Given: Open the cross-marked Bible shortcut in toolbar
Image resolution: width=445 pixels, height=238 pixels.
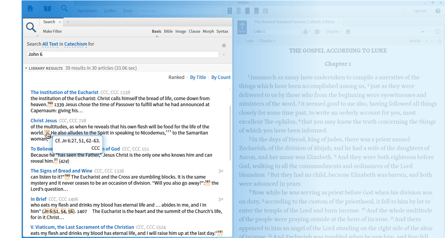Looking at the screenshot, I should click(x=230, y=11).
